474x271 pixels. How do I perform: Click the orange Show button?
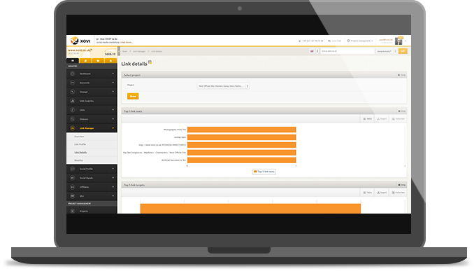click(x=133, y=97)
